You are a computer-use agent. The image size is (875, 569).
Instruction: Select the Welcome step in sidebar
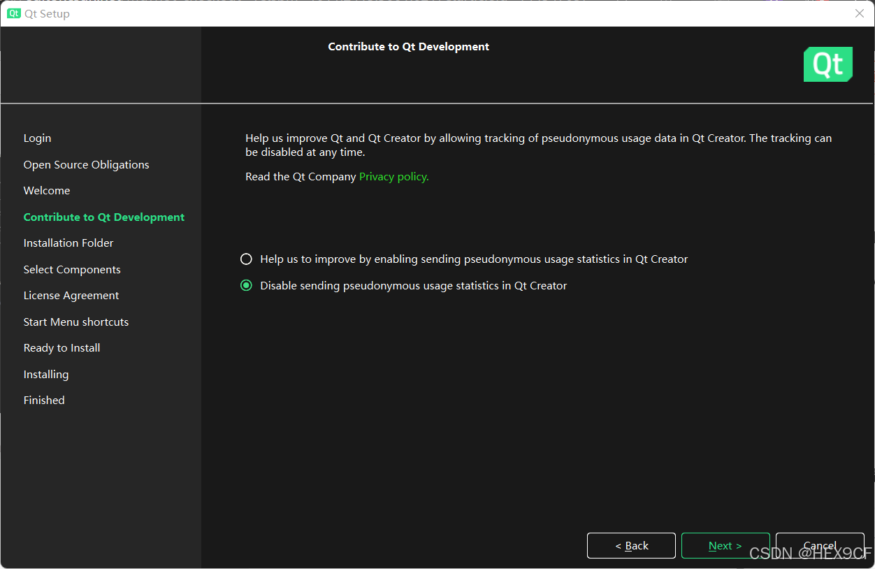(47, 190)
